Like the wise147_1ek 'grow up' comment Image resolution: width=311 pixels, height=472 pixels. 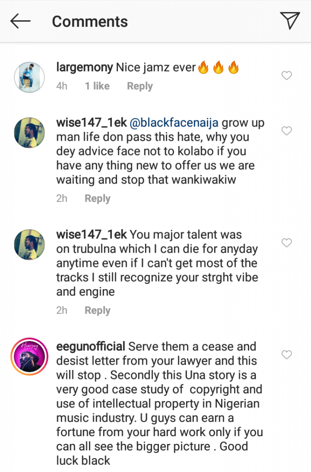tap(287, 131)
